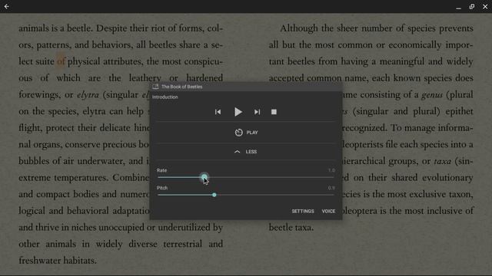Restore down the reader window
This screenshot has width=492, height=276.
tap(472, 7)
